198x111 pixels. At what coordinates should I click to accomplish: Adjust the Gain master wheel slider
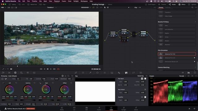point(46,100)
